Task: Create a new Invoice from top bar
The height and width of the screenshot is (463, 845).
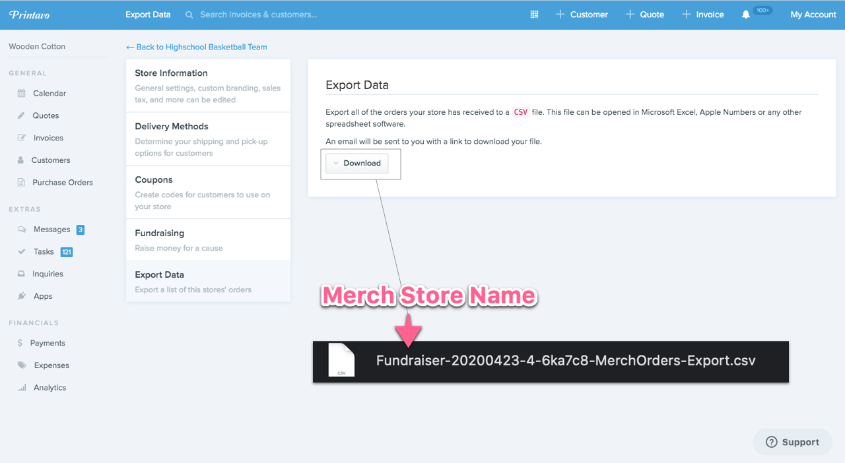Action: tap(702, 15)
